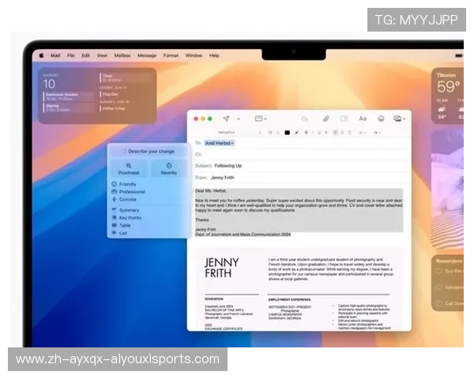Select Key Points in Writing Tools
This screenshot has height=379, width=474.
[x=126, y=218]
